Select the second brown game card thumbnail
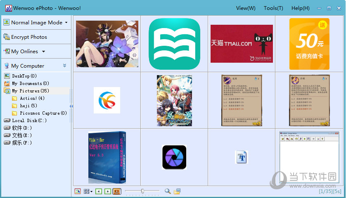This screenshot has height=198, width=346. tap(309, 100)
